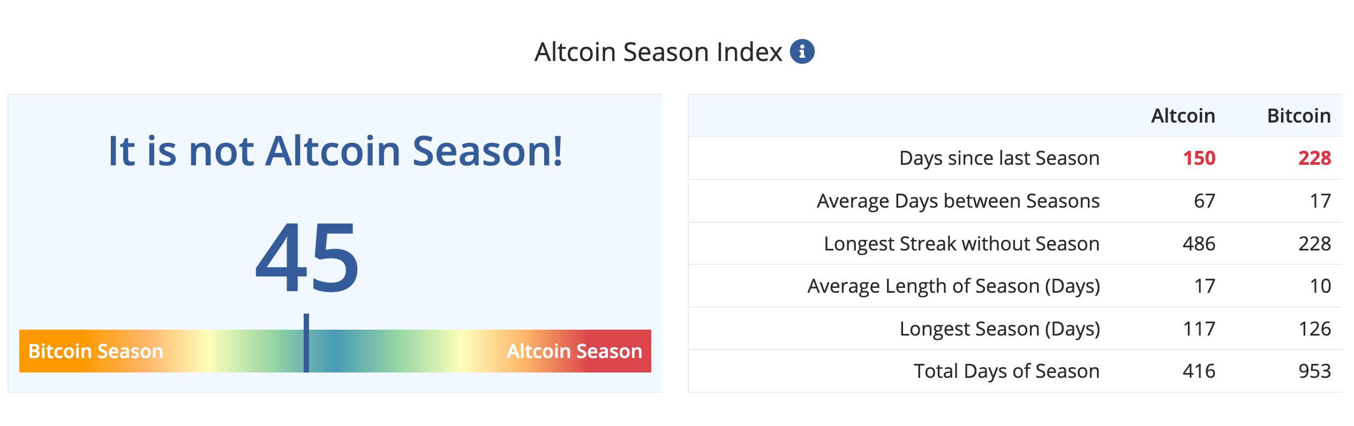Click the Days since last Season row label
Viewport: 1354px width, 426px height.
pos(999,158)
